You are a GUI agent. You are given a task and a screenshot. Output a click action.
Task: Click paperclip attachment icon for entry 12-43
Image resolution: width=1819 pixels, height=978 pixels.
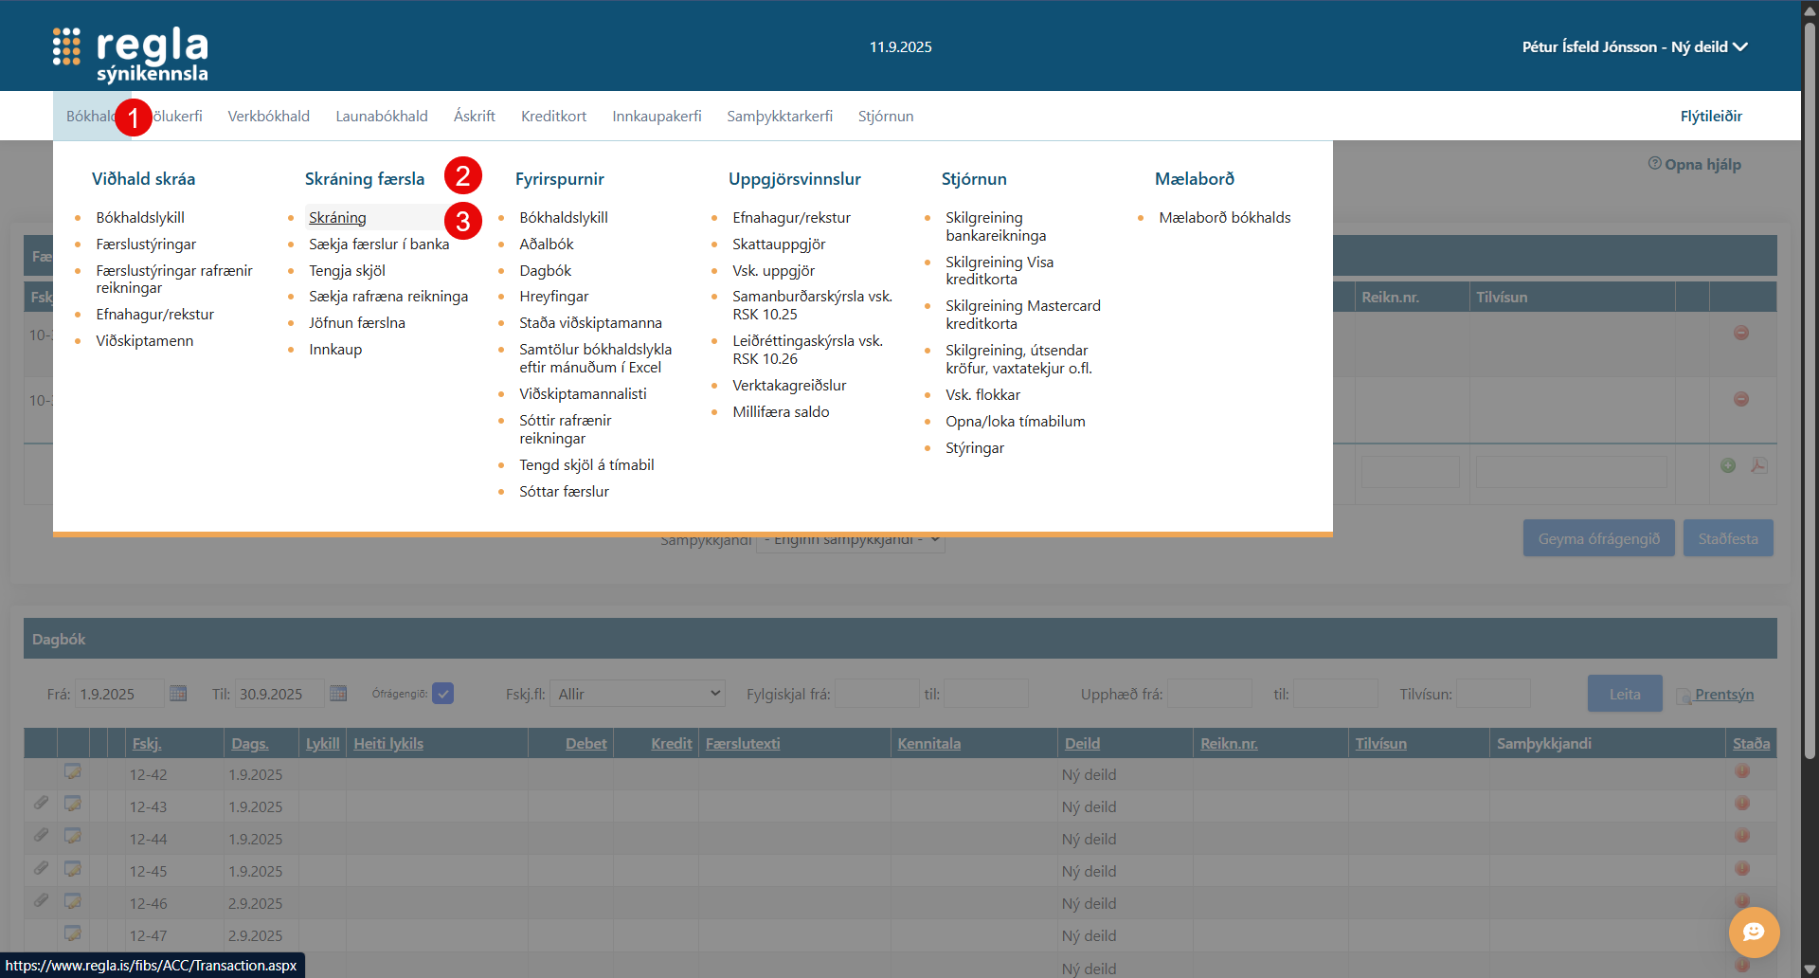(x=41, y=804)
